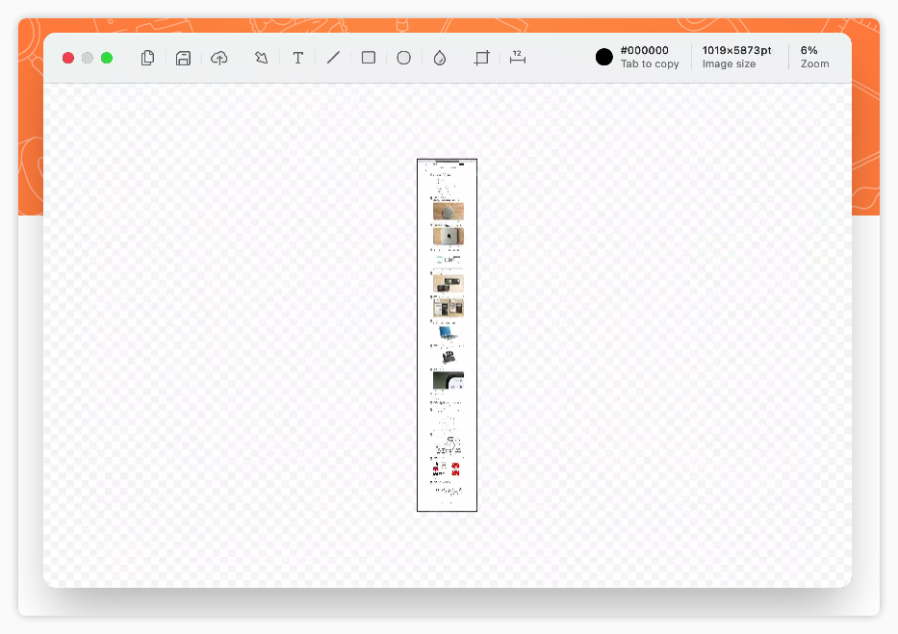Select the Crop tool
Screen dimensions: 898x634
click(481, 58)
